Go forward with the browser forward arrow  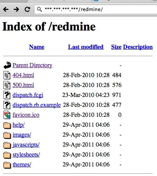(16, 9)
